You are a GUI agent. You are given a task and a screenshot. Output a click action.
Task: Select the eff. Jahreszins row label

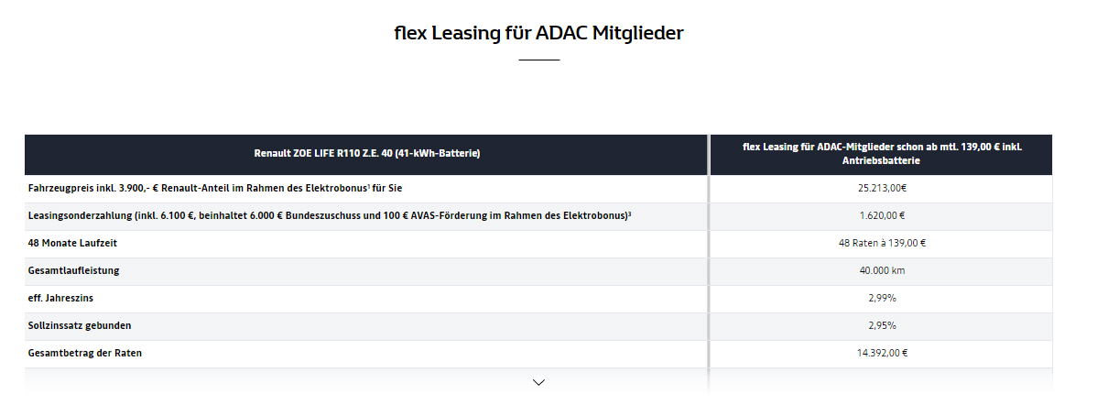coord(60,298)
